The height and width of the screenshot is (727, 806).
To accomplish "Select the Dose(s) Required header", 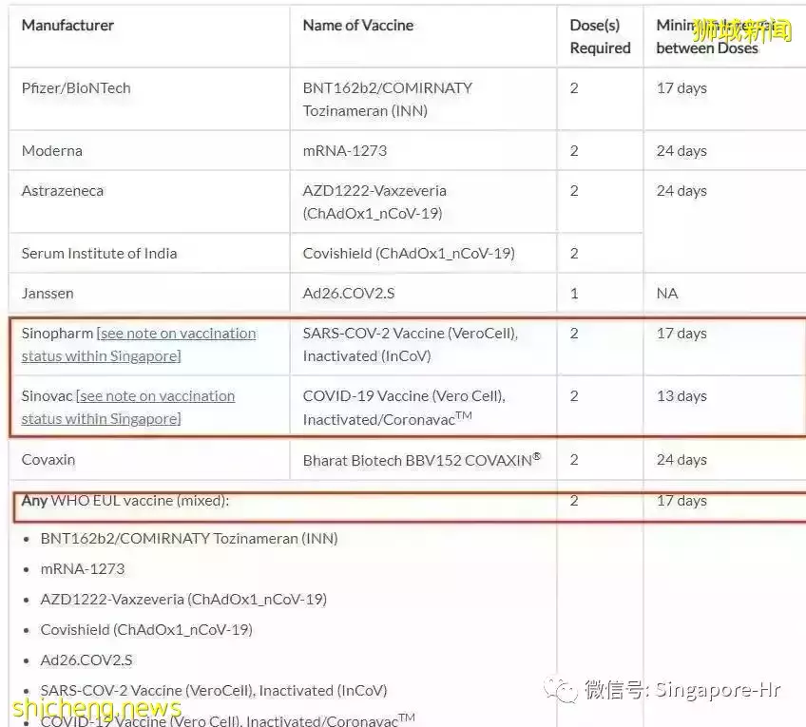I will click(x=600, y=36).
